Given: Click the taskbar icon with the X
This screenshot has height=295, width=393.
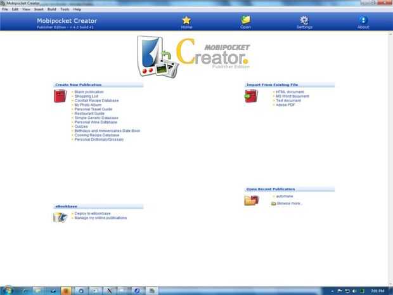Looking at the screenshot, I should 109,291.
